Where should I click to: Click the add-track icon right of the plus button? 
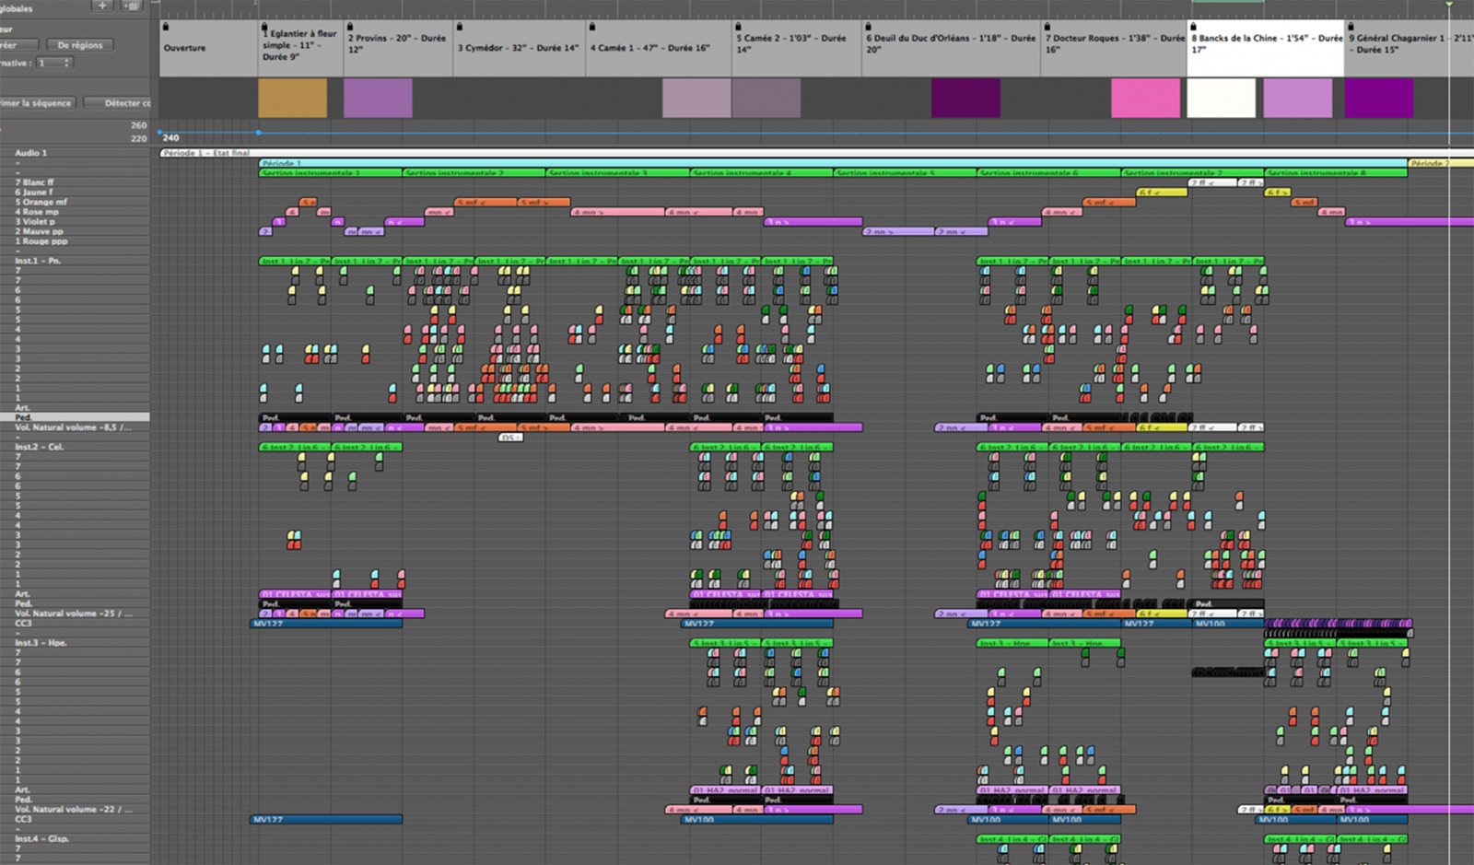[132, 6]
